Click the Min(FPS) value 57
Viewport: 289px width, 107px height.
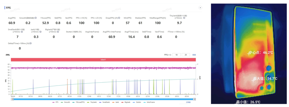point(128,23)
